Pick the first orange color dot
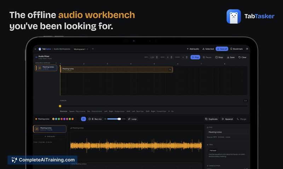This screenshot has height=169, width=283. tap(53, 119)
